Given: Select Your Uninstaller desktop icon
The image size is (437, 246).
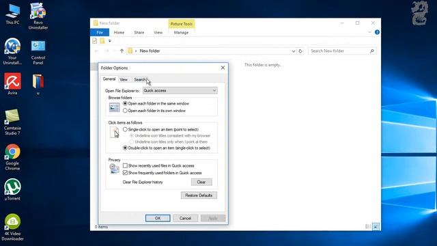Looking at the screenshot, I should (12, 51).
